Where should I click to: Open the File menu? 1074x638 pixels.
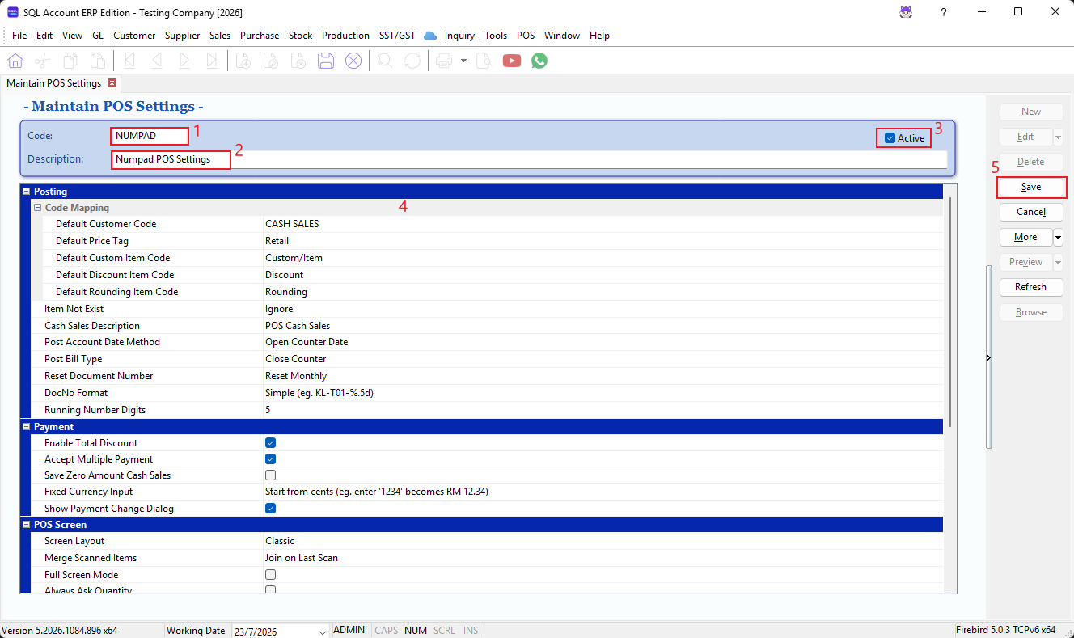(x=19, y=36)
